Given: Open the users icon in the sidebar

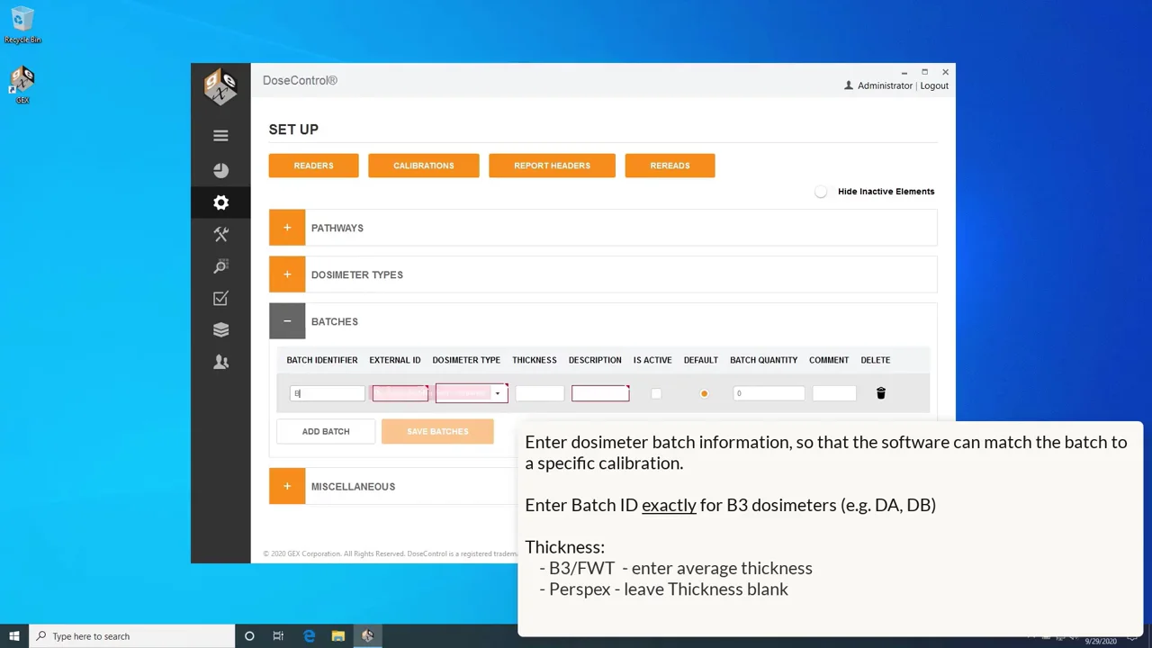Looking at the screenshot, I should tap(220, 362).
